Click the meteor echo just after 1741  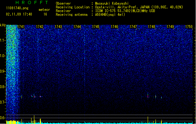pyautogui.click(x=22, y=97)
